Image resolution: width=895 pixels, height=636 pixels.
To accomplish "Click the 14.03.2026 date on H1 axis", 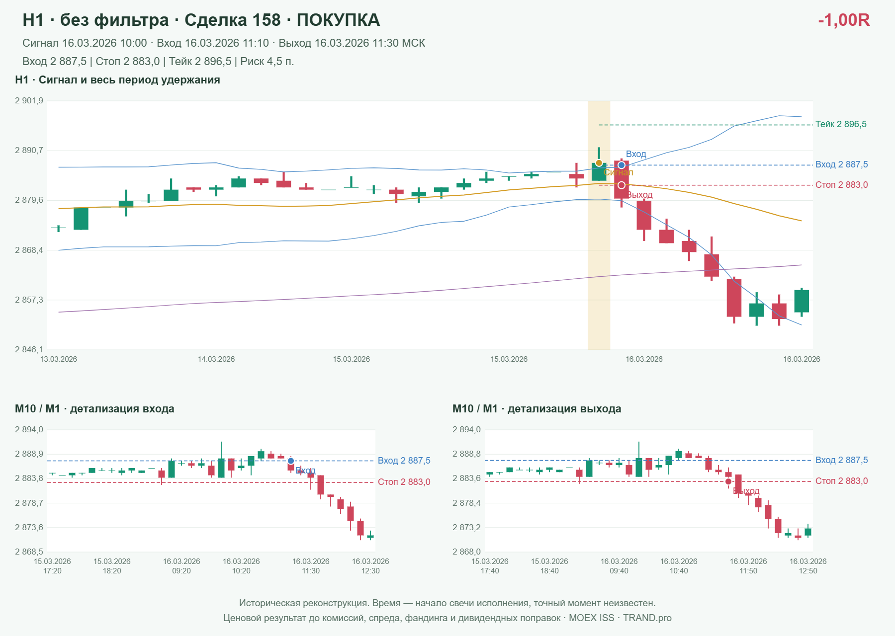I will (x=216, y=359).
